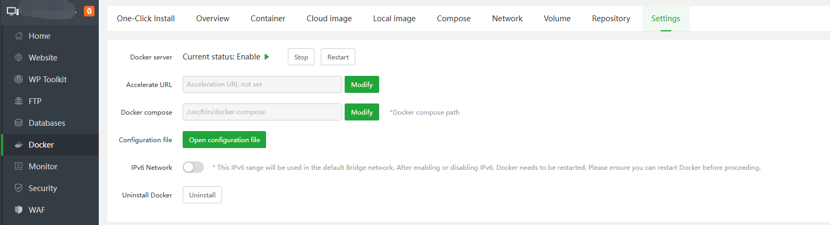Viewport: 830px width, 225px height.
Task: Click the Docker compose path field
Action: (262, 112)
